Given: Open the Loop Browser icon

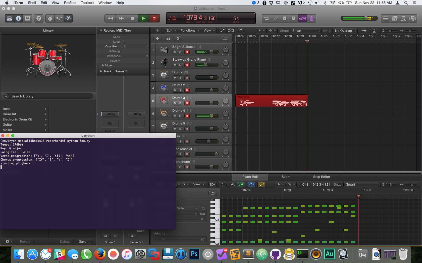Looking at the screenshot, I should 403,18.
